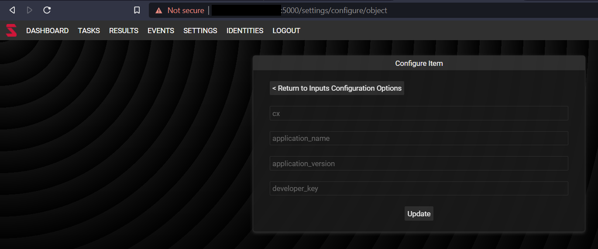The image size is (598, 249).
Task: Click the Not secure label text
Action: tap(186, 10)
